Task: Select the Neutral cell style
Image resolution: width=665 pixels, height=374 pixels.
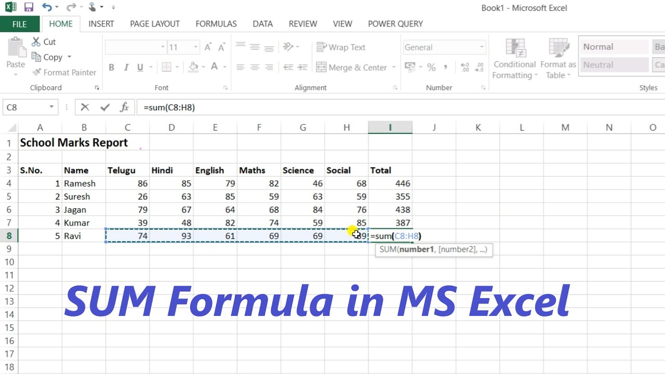Action: [614, 65]
